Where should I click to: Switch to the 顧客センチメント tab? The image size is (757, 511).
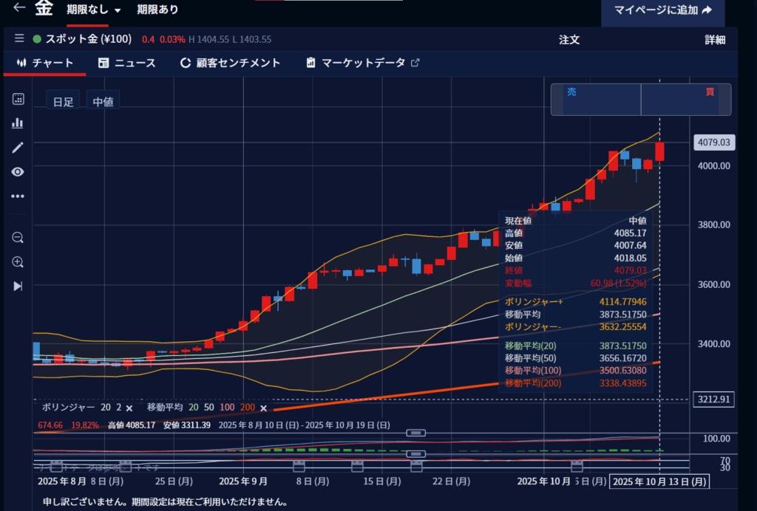point(230,63)
